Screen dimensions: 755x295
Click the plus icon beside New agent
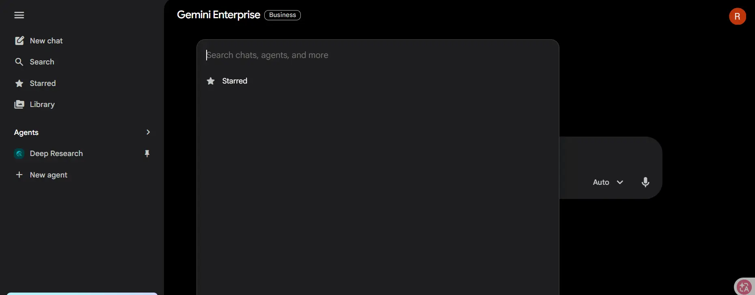[19, 175]
